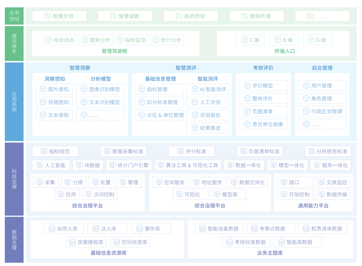The image size is (362, 266).
Task: Select the 科技支撑 purple side label
Action: click(14, 179)
